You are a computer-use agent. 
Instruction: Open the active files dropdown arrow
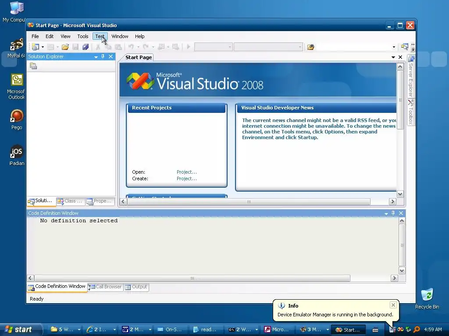click(x=393, y=57)
